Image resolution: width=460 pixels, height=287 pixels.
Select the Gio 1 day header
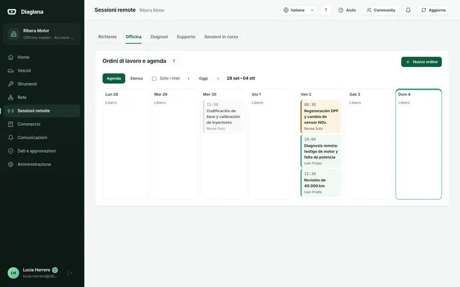click(x=256, y=94)
